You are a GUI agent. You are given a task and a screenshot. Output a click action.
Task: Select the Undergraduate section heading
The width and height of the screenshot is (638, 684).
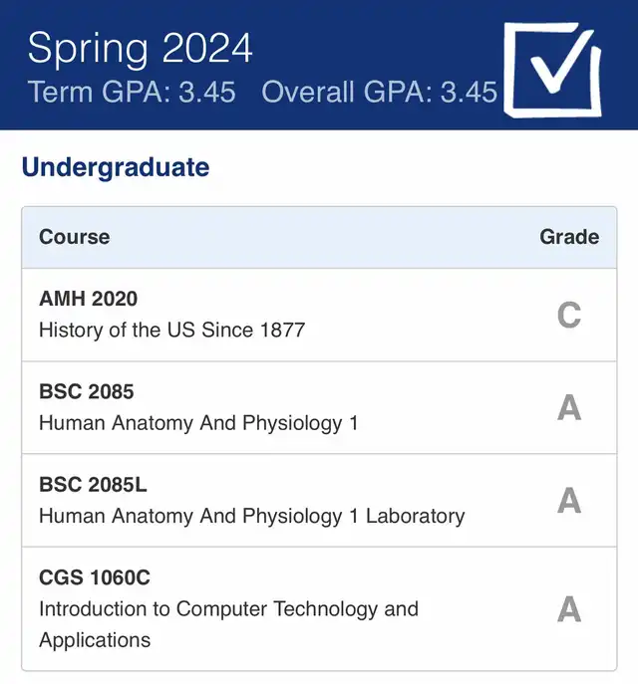pyautogui.click(x=116, y=167)
